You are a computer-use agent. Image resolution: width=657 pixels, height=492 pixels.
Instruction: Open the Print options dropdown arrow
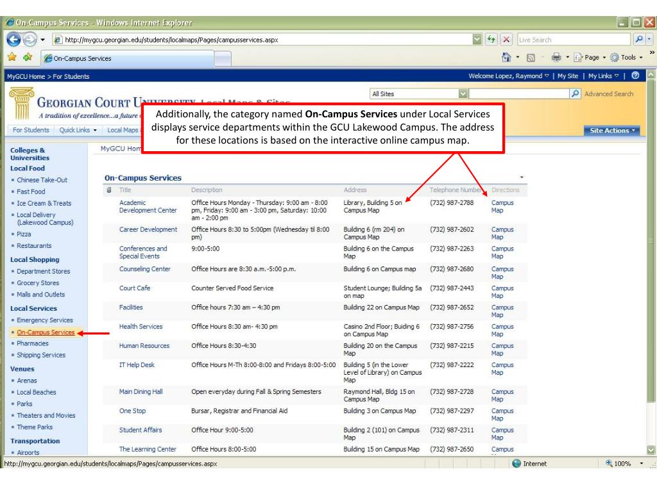[x=567, y=57]
